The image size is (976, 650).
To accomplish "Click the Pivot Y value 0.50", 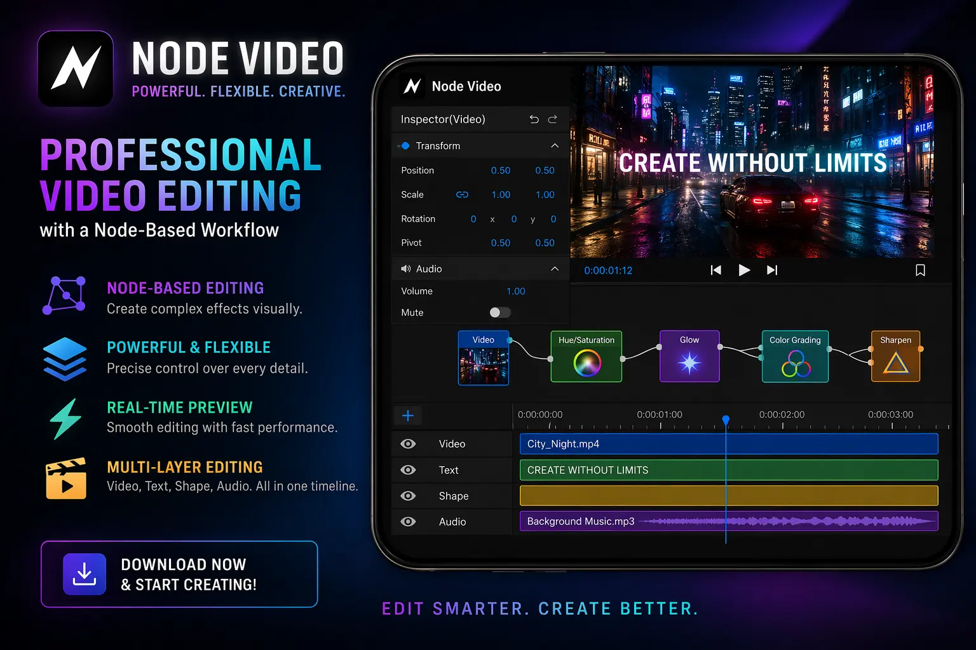I will pos(545,243).
